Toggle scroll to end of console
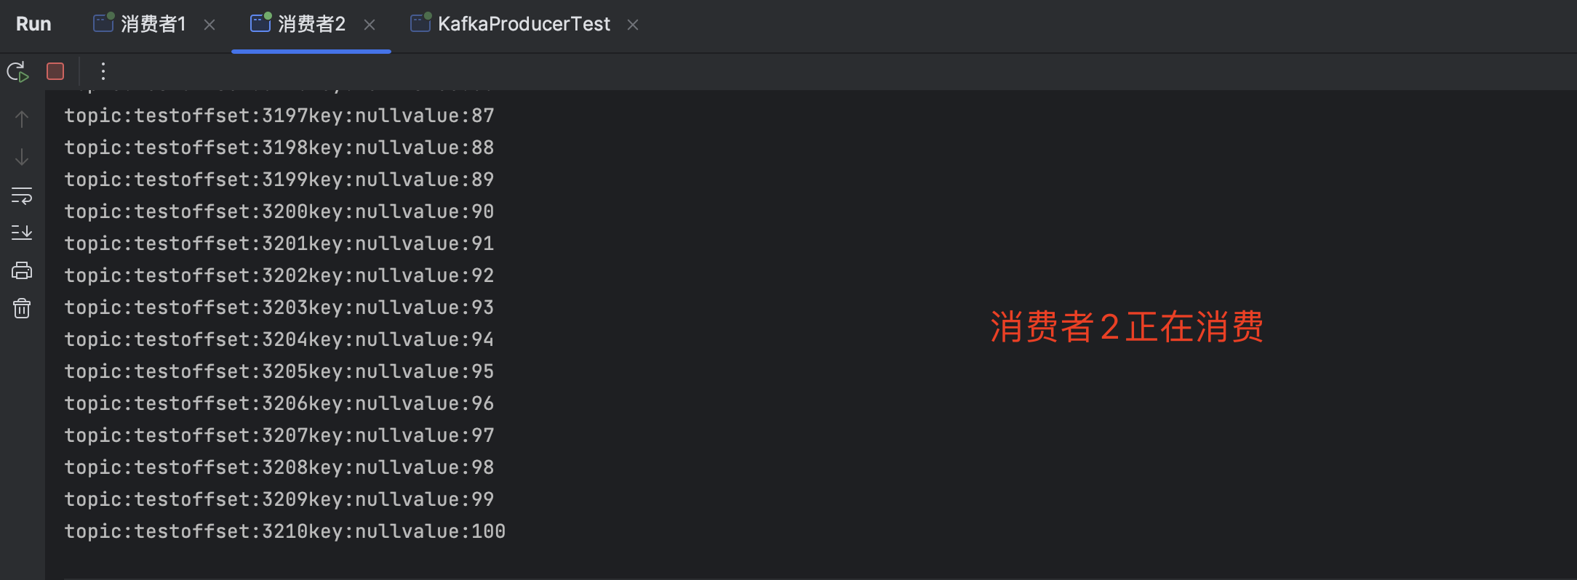The width and height of the screenshot is (1577, 580). click(x=22, y=233)
